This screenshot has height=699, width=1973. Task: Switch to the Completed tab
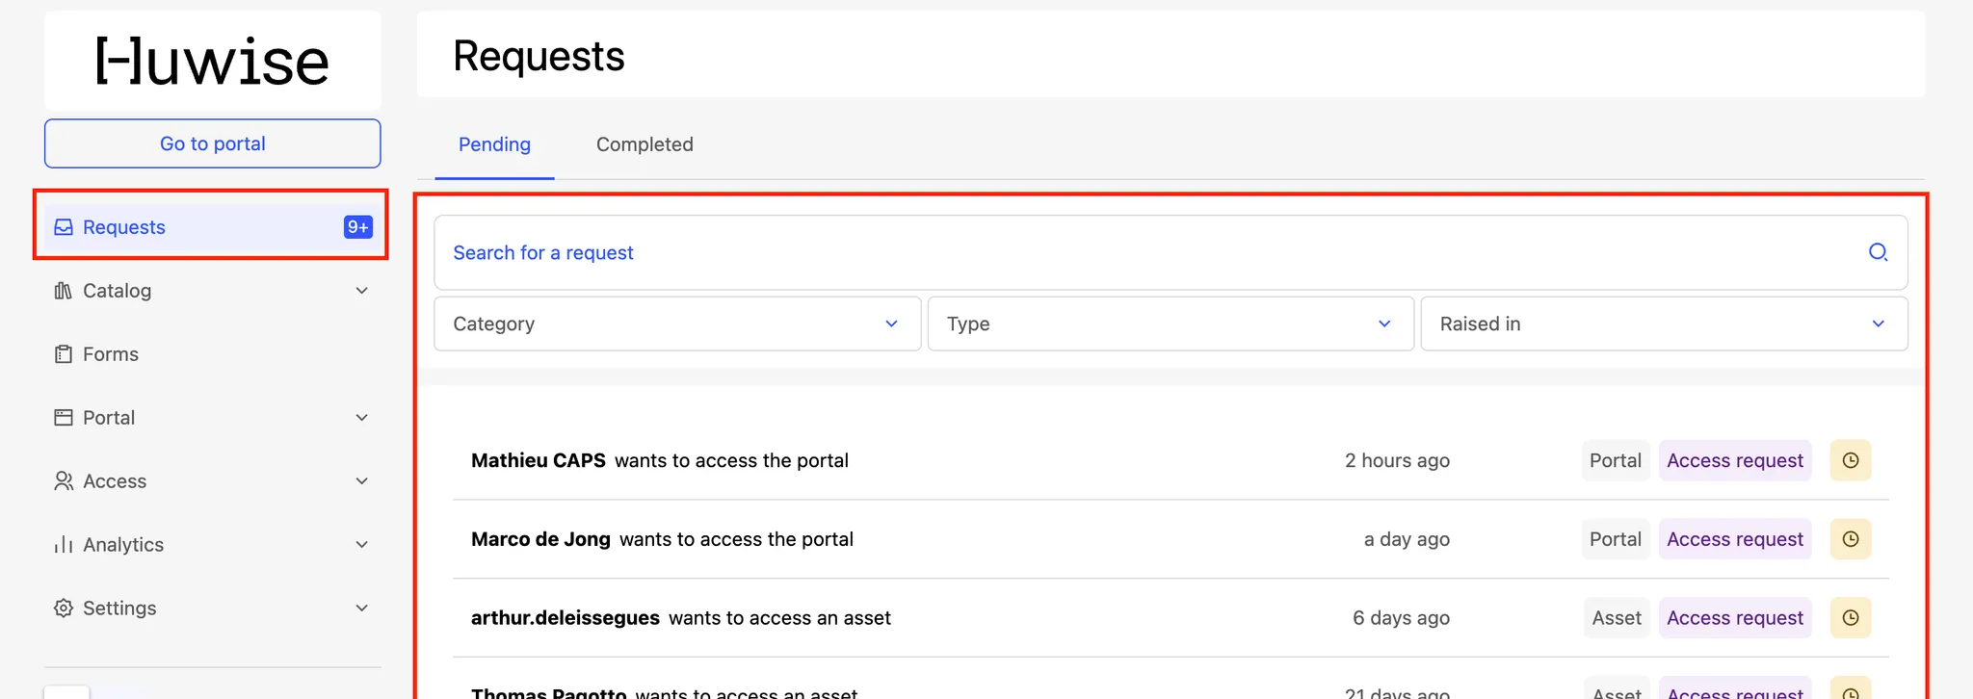coord(645,144)
